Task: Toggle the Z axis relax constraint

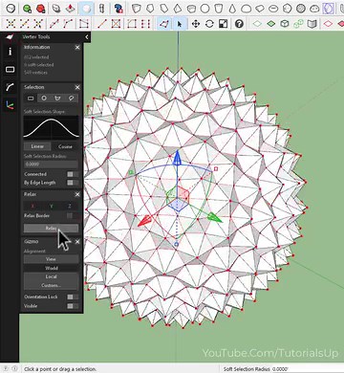Action: tap(69, 206)
